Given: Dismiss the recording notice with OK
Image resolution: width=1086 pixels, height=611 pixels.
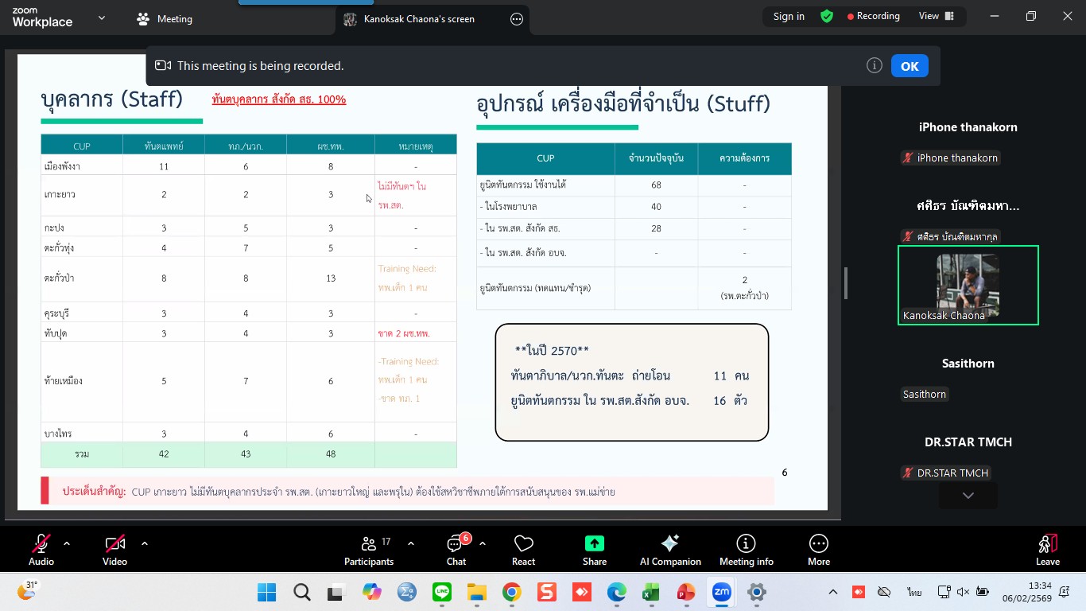Looking at the screenshot, I should point(909,66).
